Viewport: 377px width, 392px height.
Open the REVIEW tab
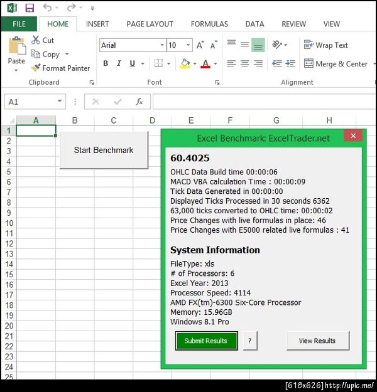[x=294, y=24]
